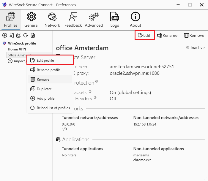
Task: Open the Network settings tab
Action: (x=52, y=20)
